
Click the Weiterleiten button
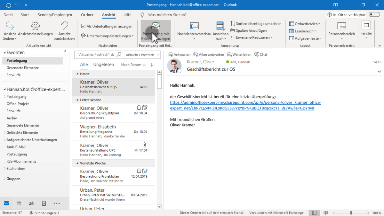[239, 55]
